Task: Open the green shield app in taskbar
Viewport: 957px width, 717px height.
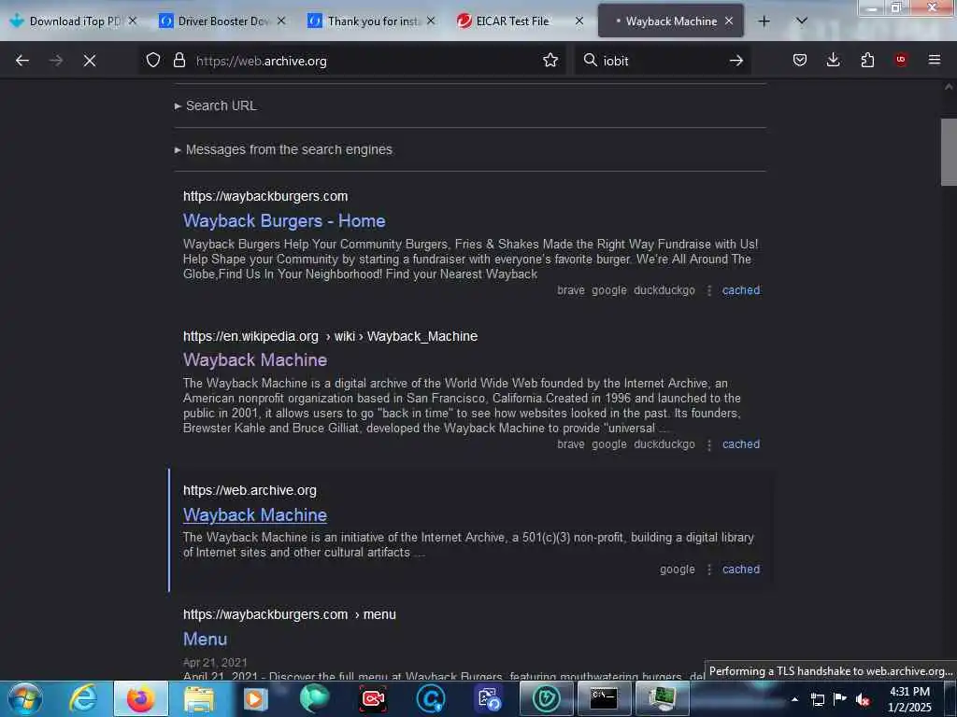Action: point(546,698)
